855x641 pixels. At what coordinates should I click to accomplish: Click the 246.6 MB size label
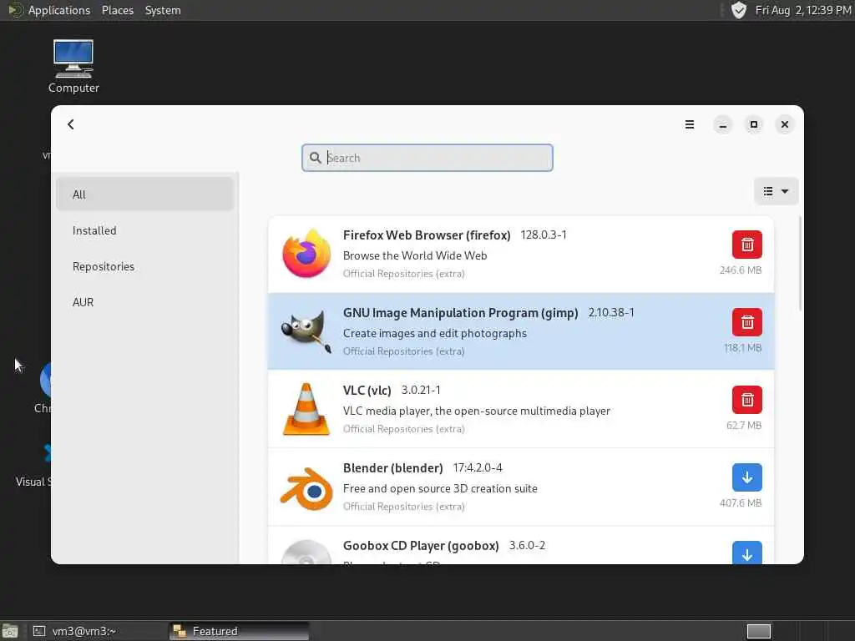pos(741,270)
